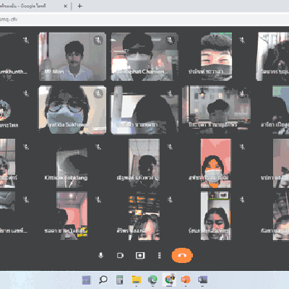Screen dimensions: 289x289
Task: Open the orange PowerPoint taskbar icon
Action: coord(186,280)
